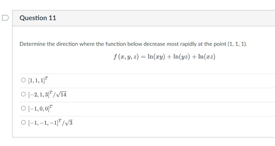275x146 pixels.
Task: Mark the radio button for [-1,-1,-1]ᵀ/√3
Action: (x=23, y=122)
